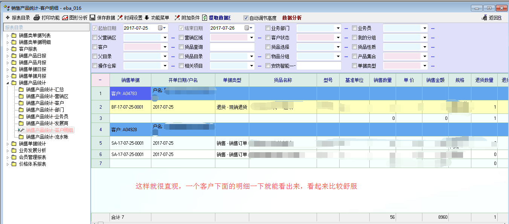509x224 pixels.
Task: Click the 保存数据 floppy disk icon
Action: click(x=93, y=18)
